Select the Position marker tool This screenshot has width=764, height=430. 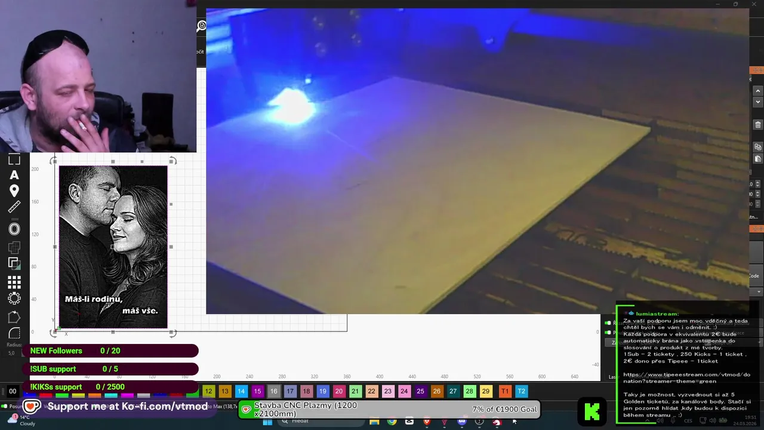tap(14, 191)
